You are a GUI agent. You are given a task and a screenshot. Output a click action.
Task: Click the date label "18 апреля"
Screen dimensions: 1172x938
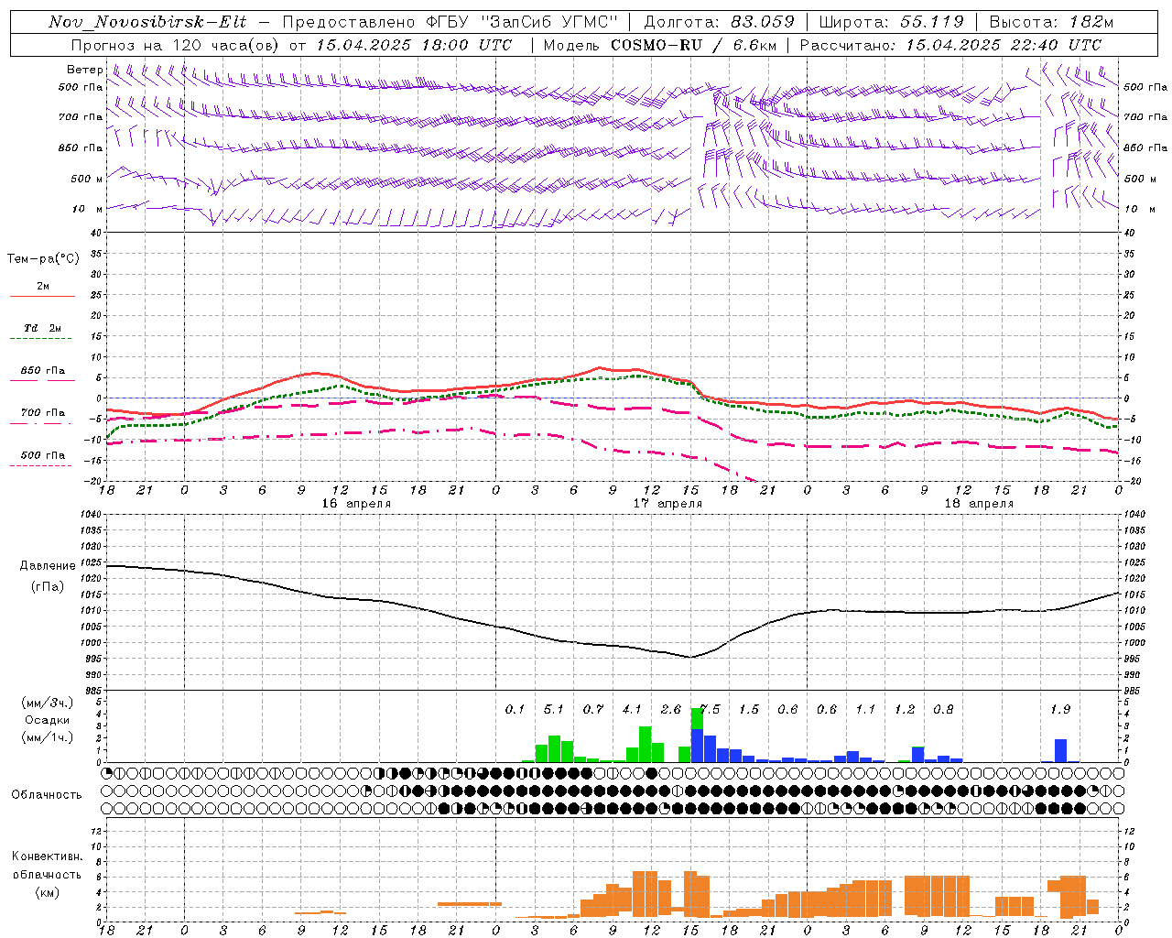coord(980,504)
